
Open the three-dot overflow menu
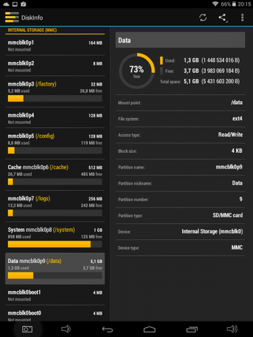pyautogui.click(x=242, y=18)
